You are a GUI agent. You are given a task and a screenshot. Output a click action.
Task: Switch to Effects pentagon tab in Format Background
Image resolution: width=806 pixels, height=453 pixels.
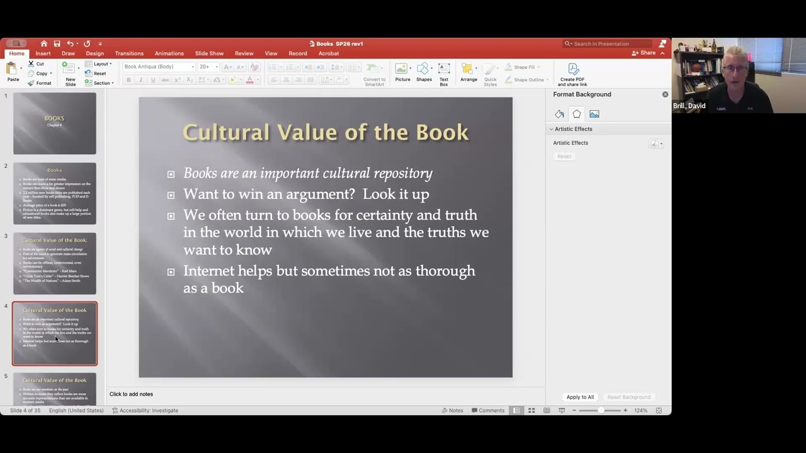click(577, 114)
